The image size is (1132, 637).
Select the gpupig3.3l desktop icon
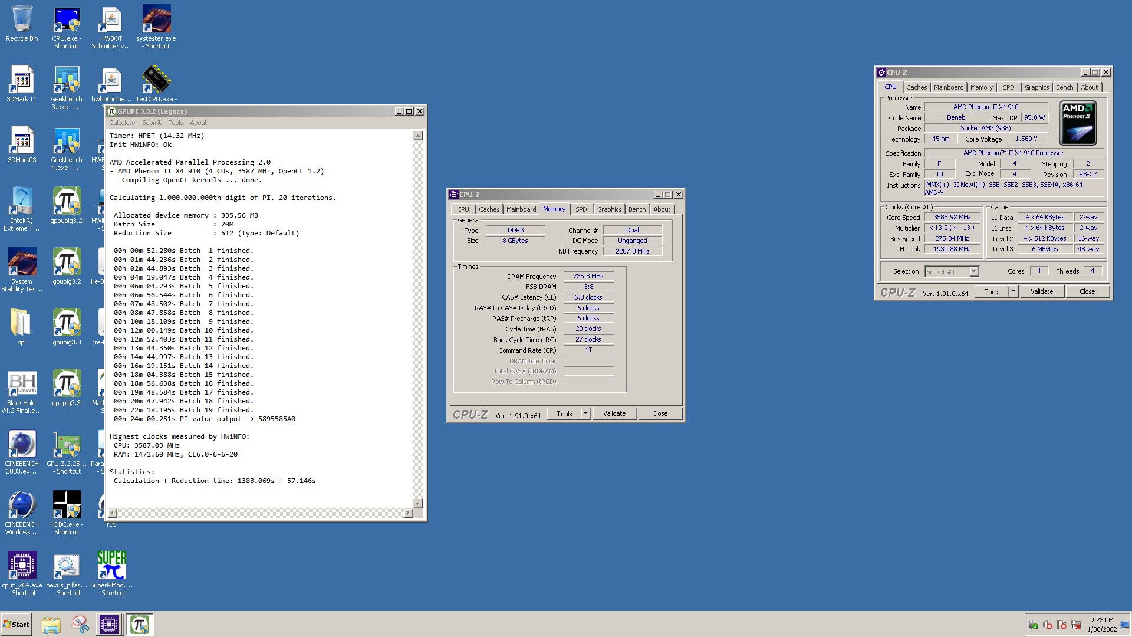(67, 388)
